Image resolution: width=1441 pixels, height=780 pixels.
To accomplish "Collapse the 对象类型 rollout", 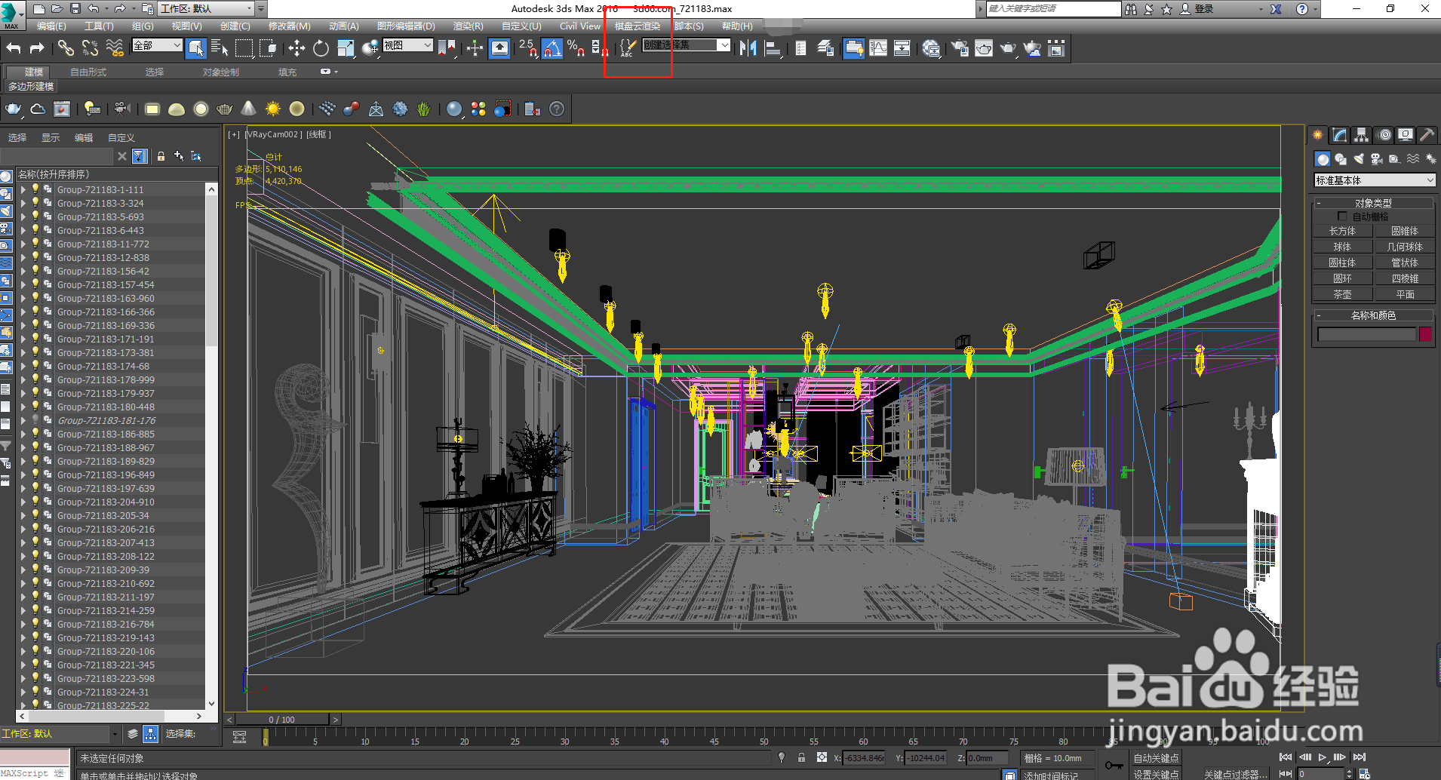I will [1373, 203].
